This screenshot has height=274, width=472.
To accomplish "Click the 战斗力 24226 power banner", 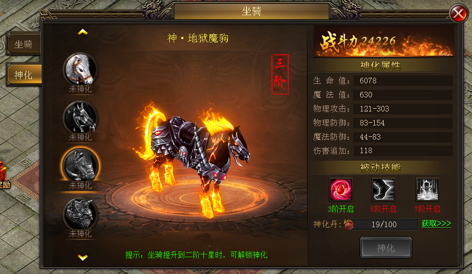I will [x=384, y=41].
